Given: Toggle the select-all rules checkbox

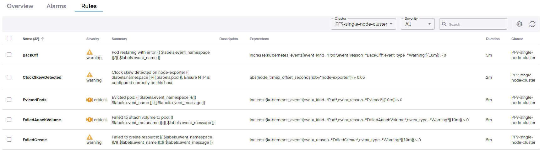Looking at the screenshot, I should (9, 38).
